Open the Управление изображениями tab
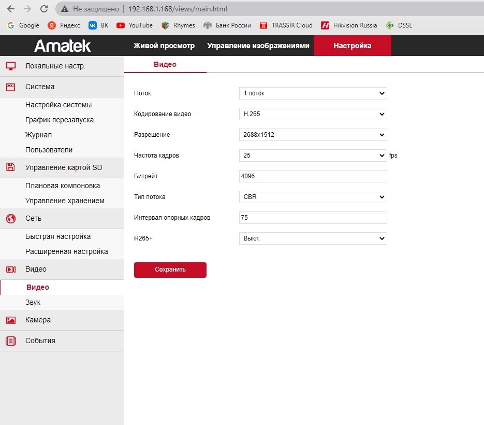The height and width of the screenshot is (425, 484). (x=258, y=46)
